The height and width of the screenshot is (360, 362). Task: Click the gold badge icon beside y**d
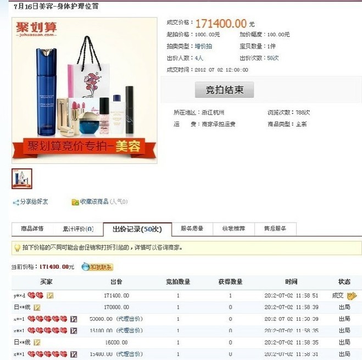click(50, 296)
